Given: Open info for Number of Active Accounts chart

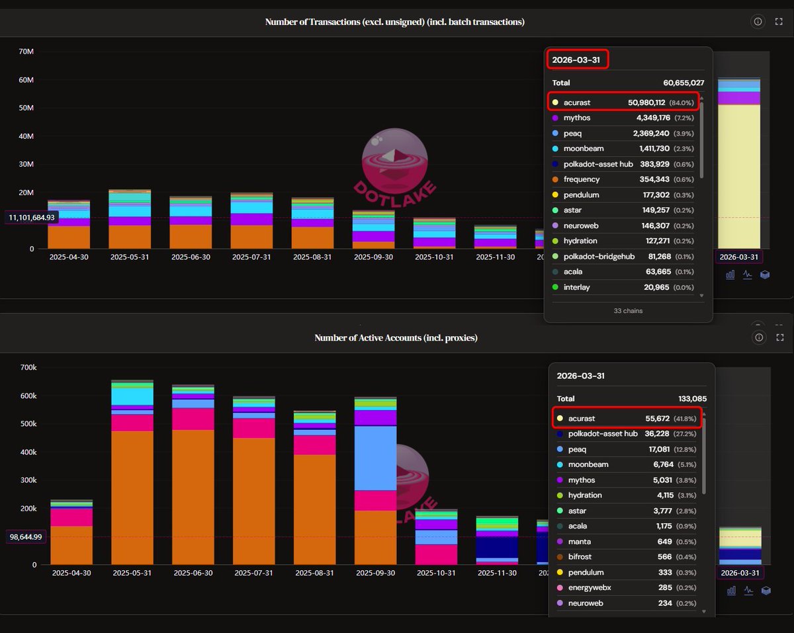Looking at the screenshot, I should point(758,338).
